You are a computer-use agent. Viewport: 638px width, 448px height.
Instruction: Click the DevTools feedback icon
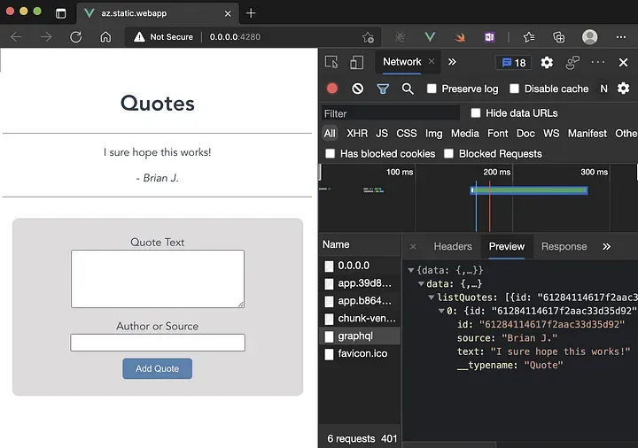pyautogui.click(x=572, y=62)
